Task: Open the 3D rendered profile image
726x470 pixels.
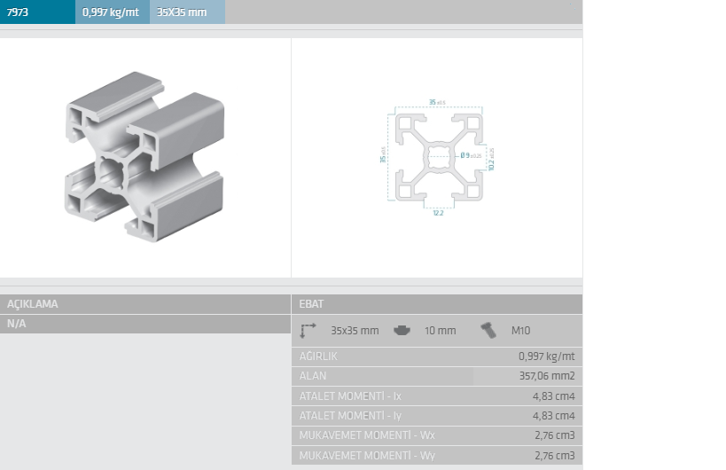Action: (144, 156)
